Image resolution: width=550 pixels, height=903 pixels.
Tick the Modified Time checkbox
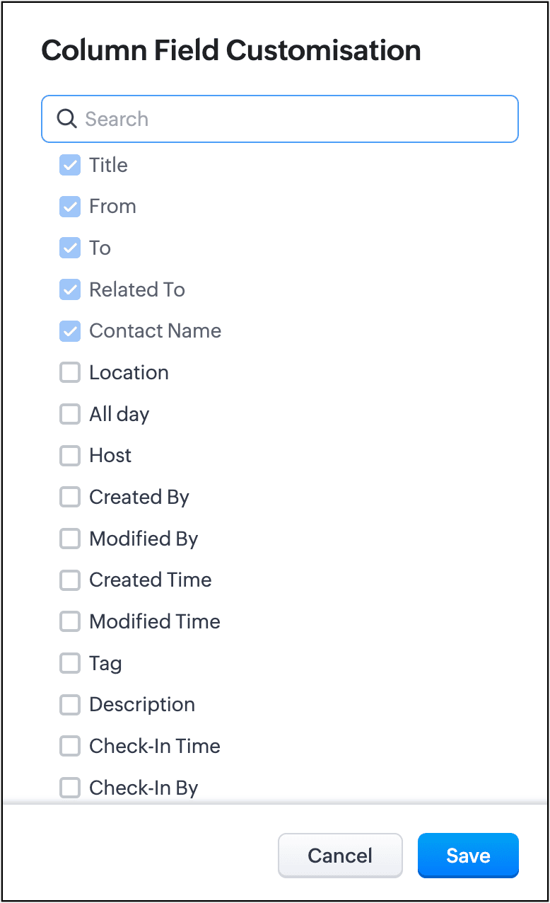pyautogui.click(x=70, y=621)
